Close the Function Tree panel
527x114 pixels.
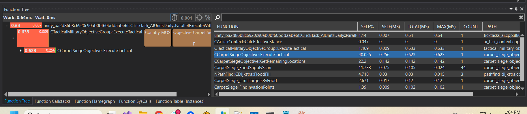click(522, 9)
